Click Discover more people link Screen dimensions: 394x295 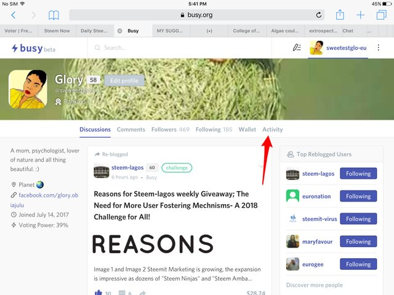315,285
